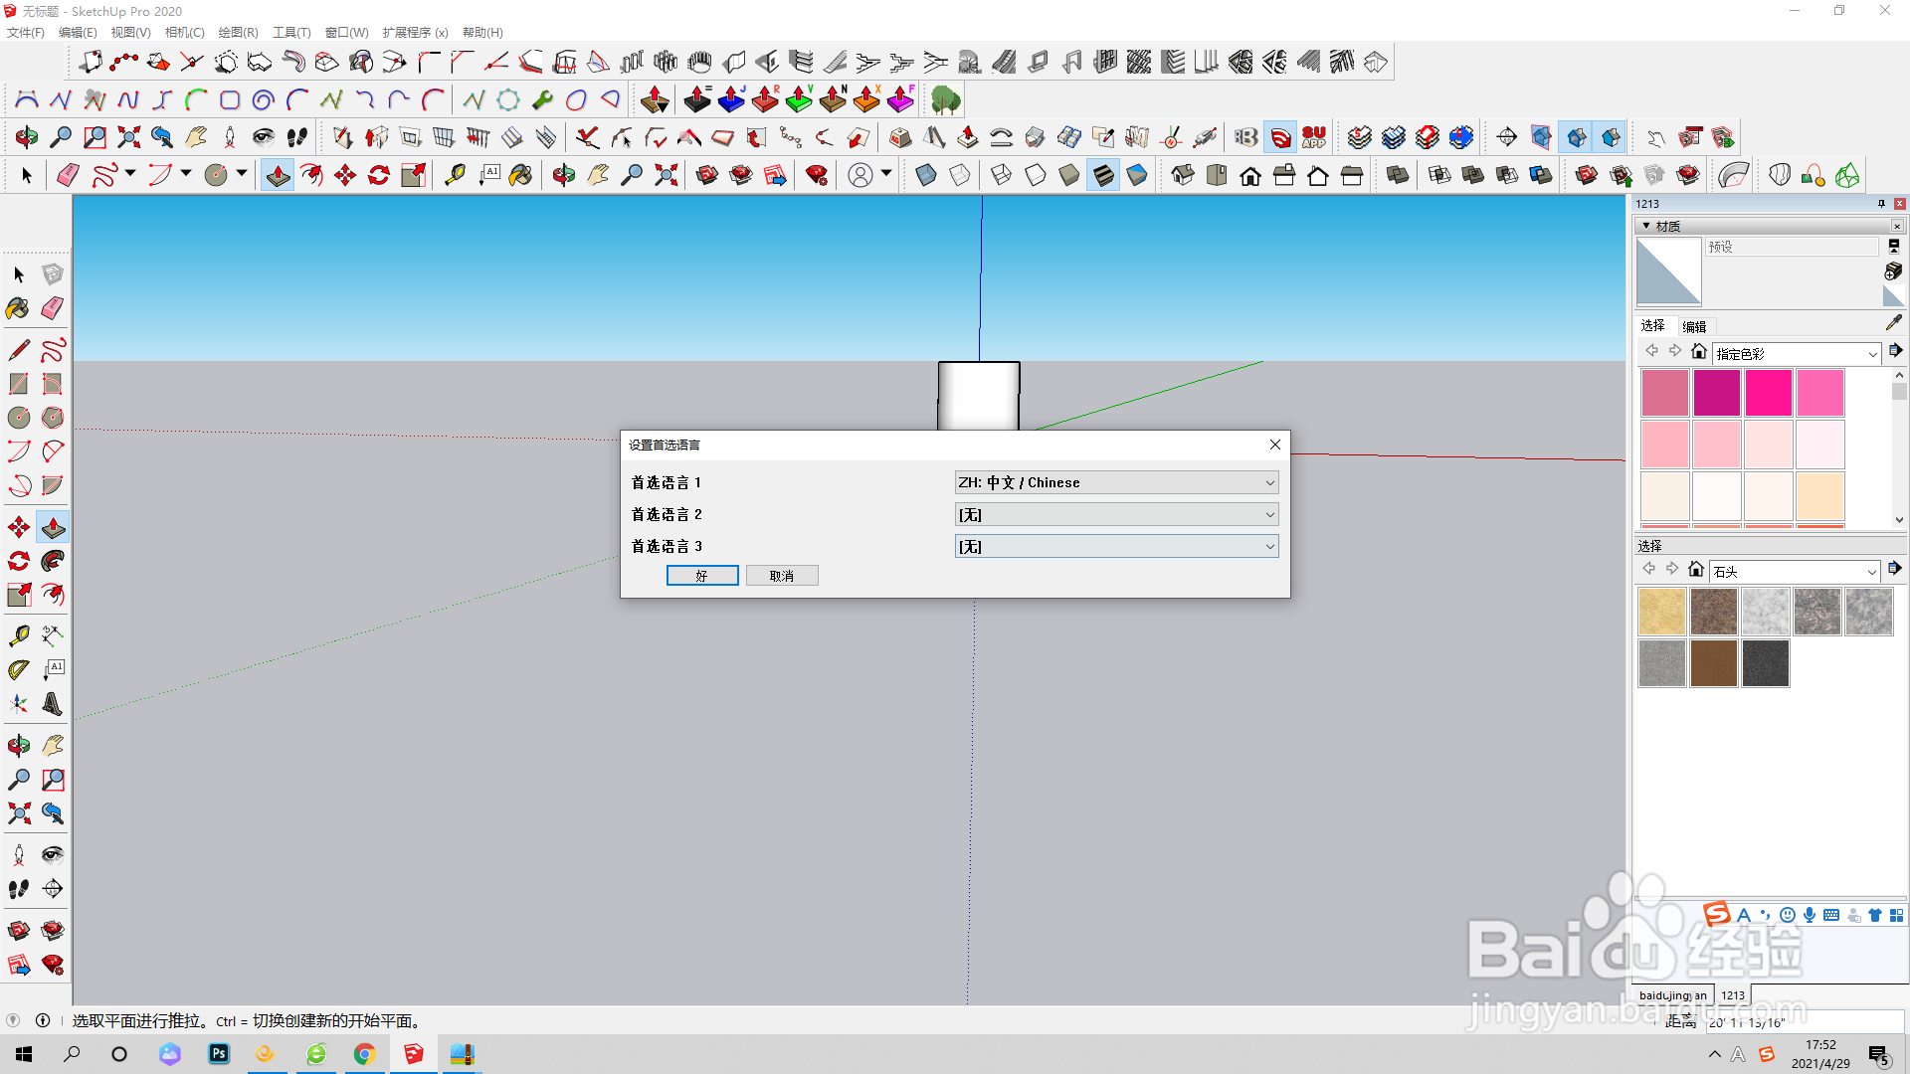Pick the bright magenta-pink color swatch
Screen dimensions: 1910x1074
pyautogui.click(x=1768, y=393)
